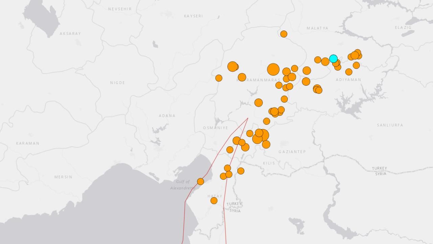This screenshot has width=433, height=244.
Task: Click the KARAMAN province label
Action: point(27,143)
